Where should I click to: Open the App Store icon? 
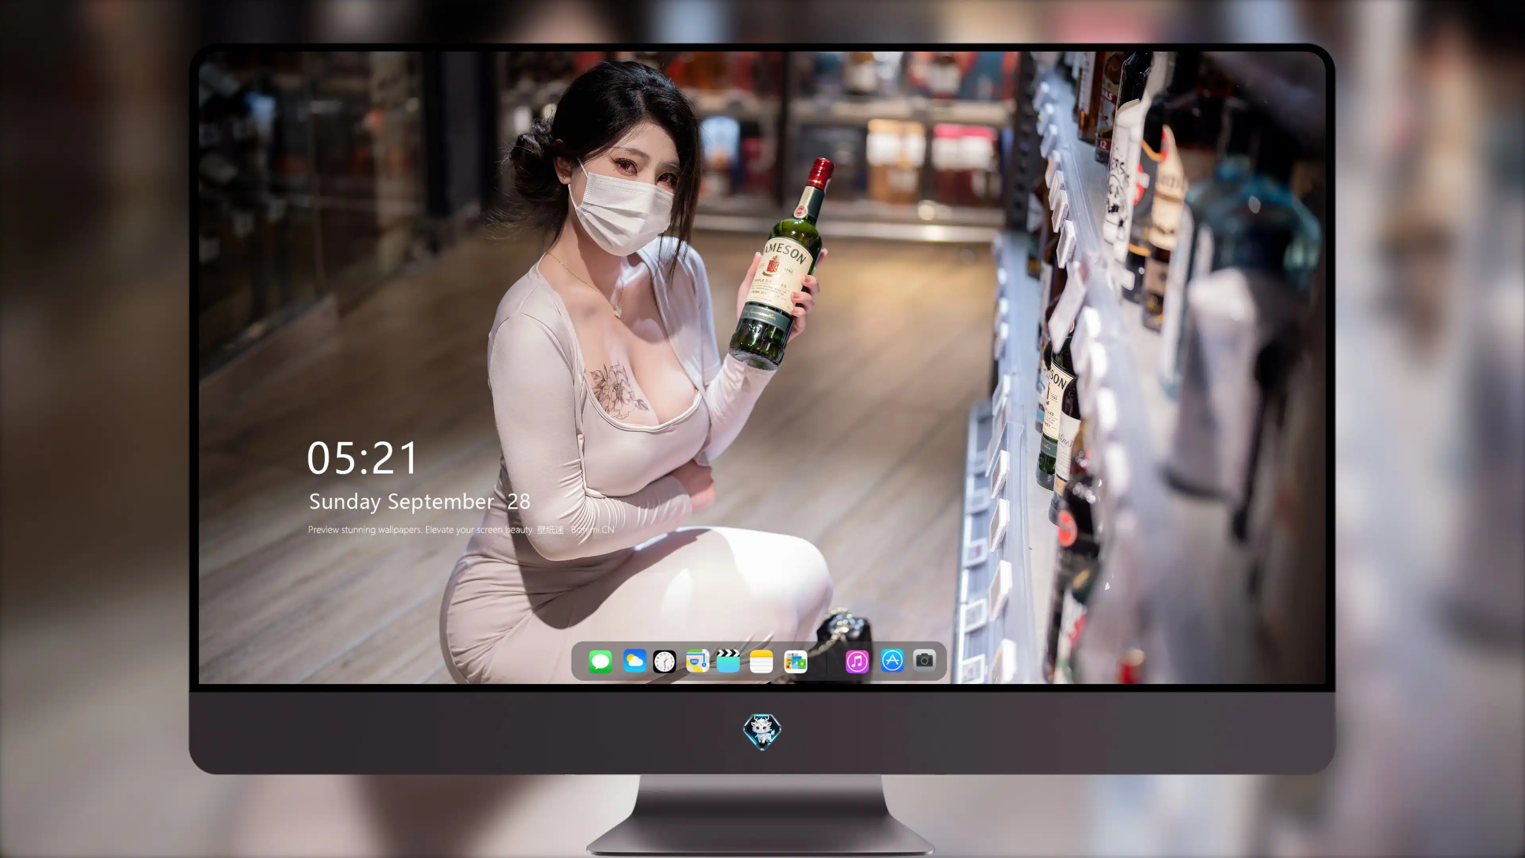tap(892, 661)
